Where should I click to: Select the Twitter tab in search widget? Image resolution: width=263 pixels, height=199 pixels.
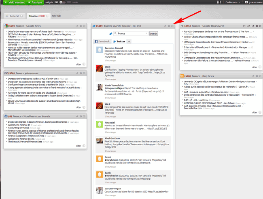click(x=119, y=41)
